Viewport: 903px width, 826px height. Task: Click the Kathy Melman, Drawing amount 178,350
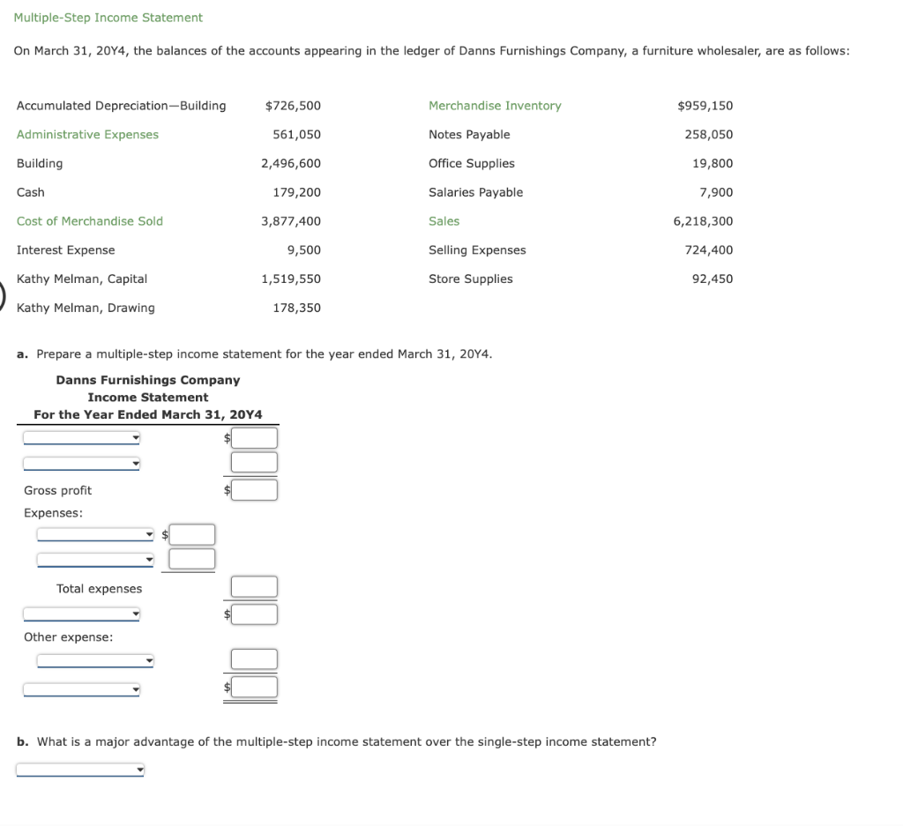pos(296,308)
